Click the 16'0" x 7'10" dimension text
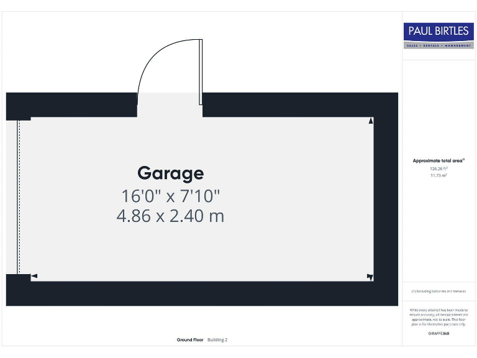The image size is (477, 358). tap(170, 196)
